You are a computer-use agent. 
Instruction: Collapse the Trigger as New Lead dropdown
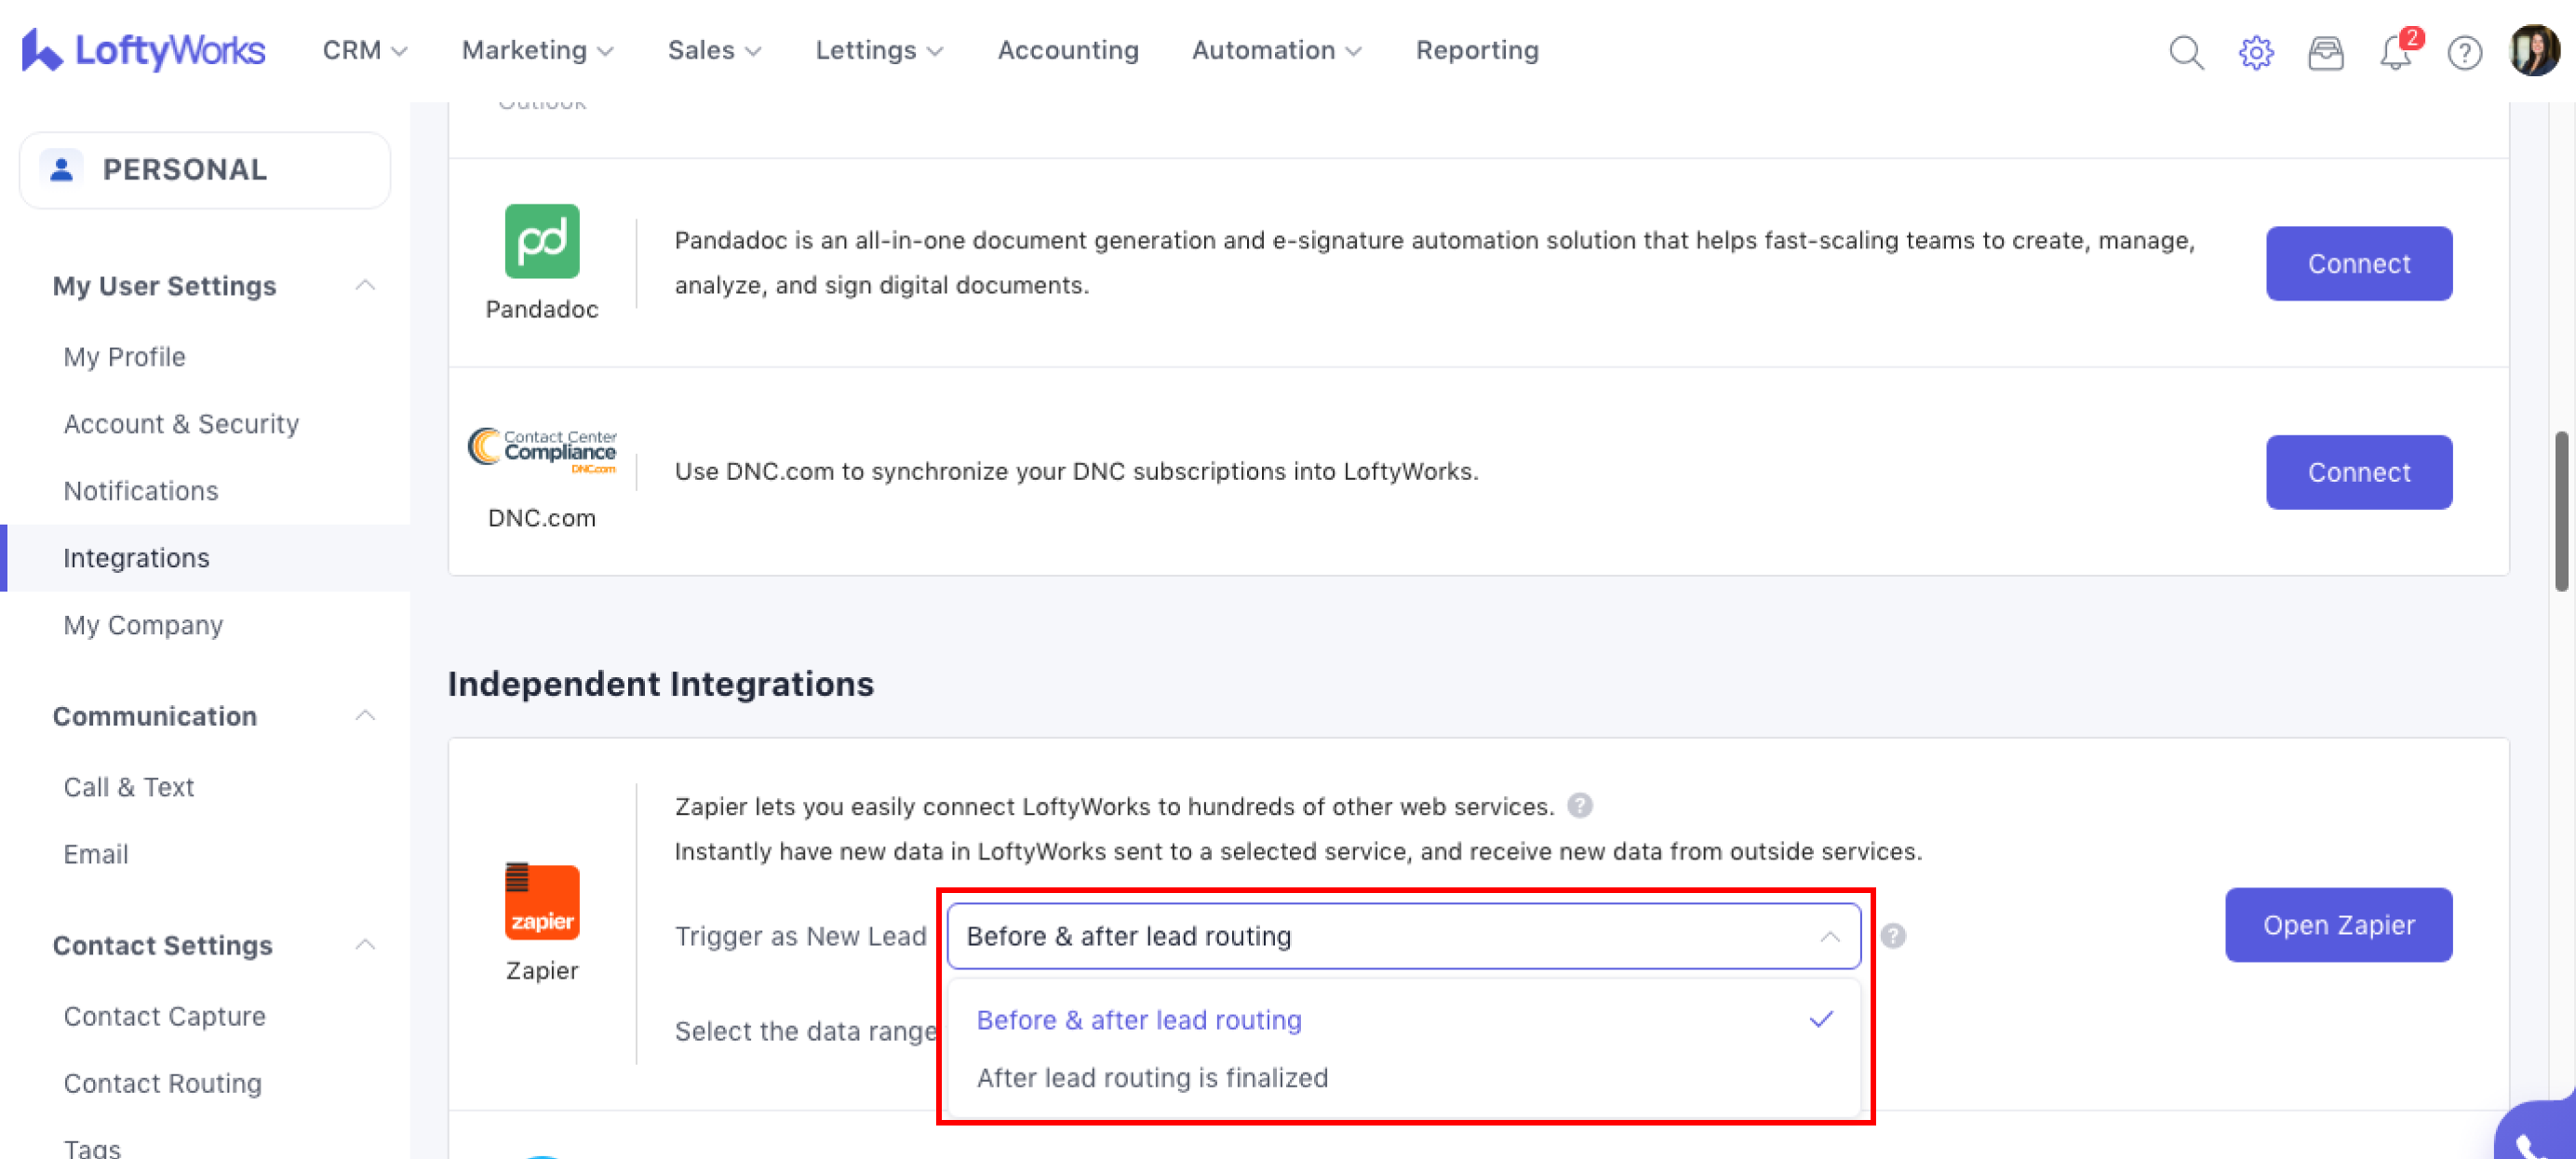tap(1829, 936)
